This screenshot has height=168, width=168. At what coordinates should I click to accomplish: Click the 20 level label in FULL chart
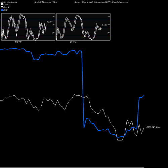click(x=109, y=33)
